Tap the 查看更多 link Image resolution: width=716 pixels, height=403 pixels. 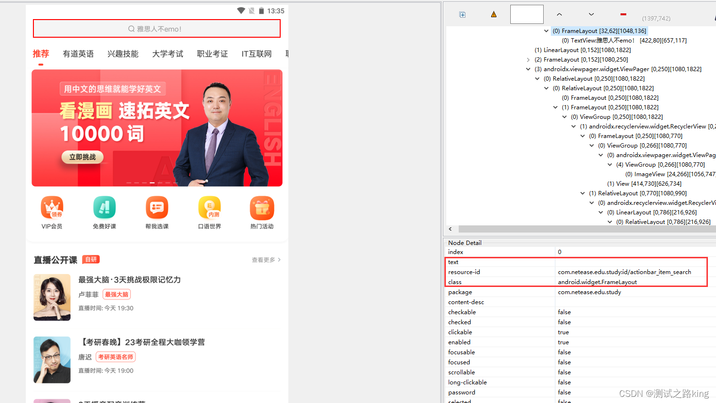coord(266,260)
